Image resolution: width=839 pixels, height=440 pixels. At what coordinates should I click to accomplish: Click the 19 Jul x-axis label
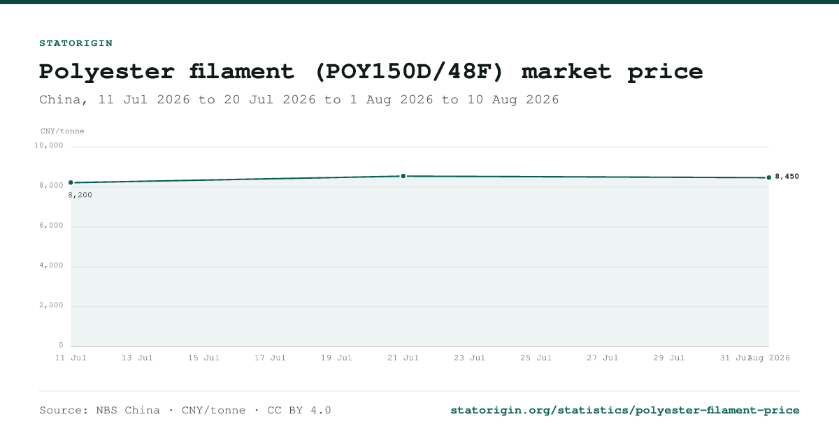[336, 358]
